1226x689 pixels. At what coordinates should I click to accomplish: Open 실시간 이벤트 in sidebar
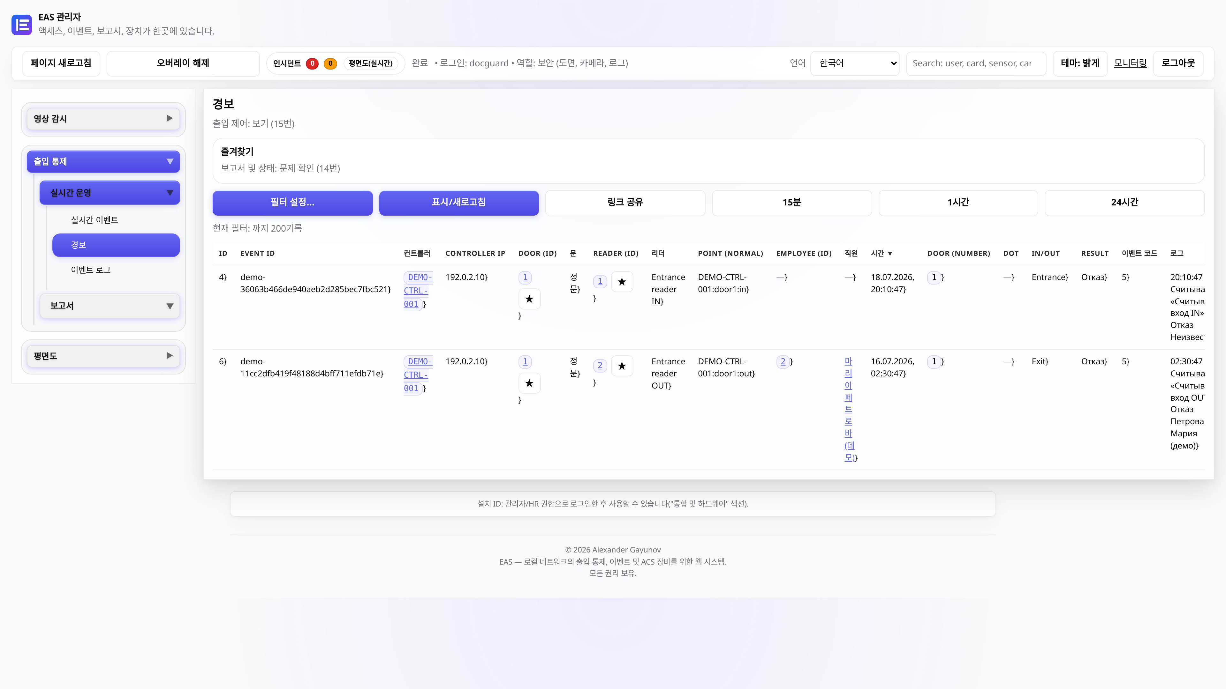[x=94, y=220]
